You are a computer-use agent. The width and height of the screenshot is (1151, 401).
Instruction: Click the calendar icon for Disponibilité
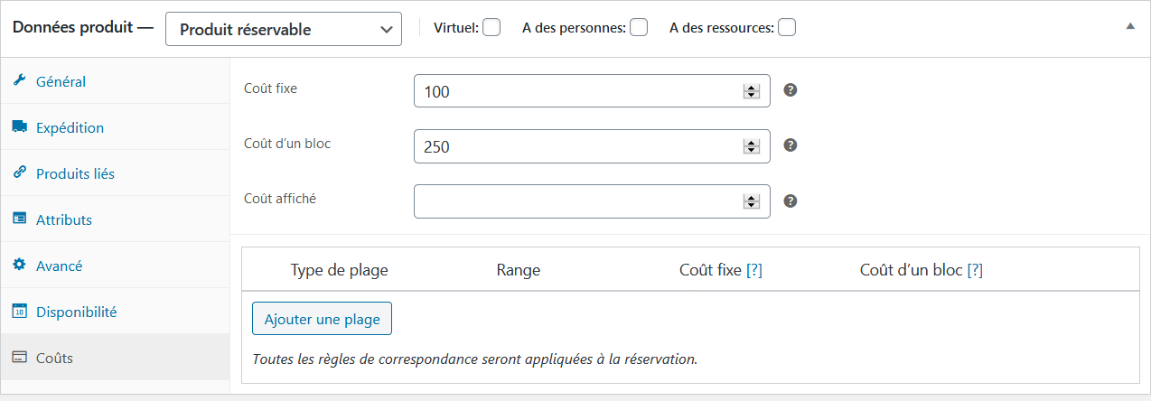pos(19,312)
